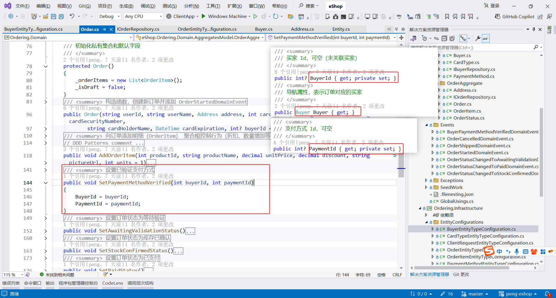The height and width of the screenshot is (298, 556).
Task: Switch to the Buyer.cs editor tab
Action: 264,29
